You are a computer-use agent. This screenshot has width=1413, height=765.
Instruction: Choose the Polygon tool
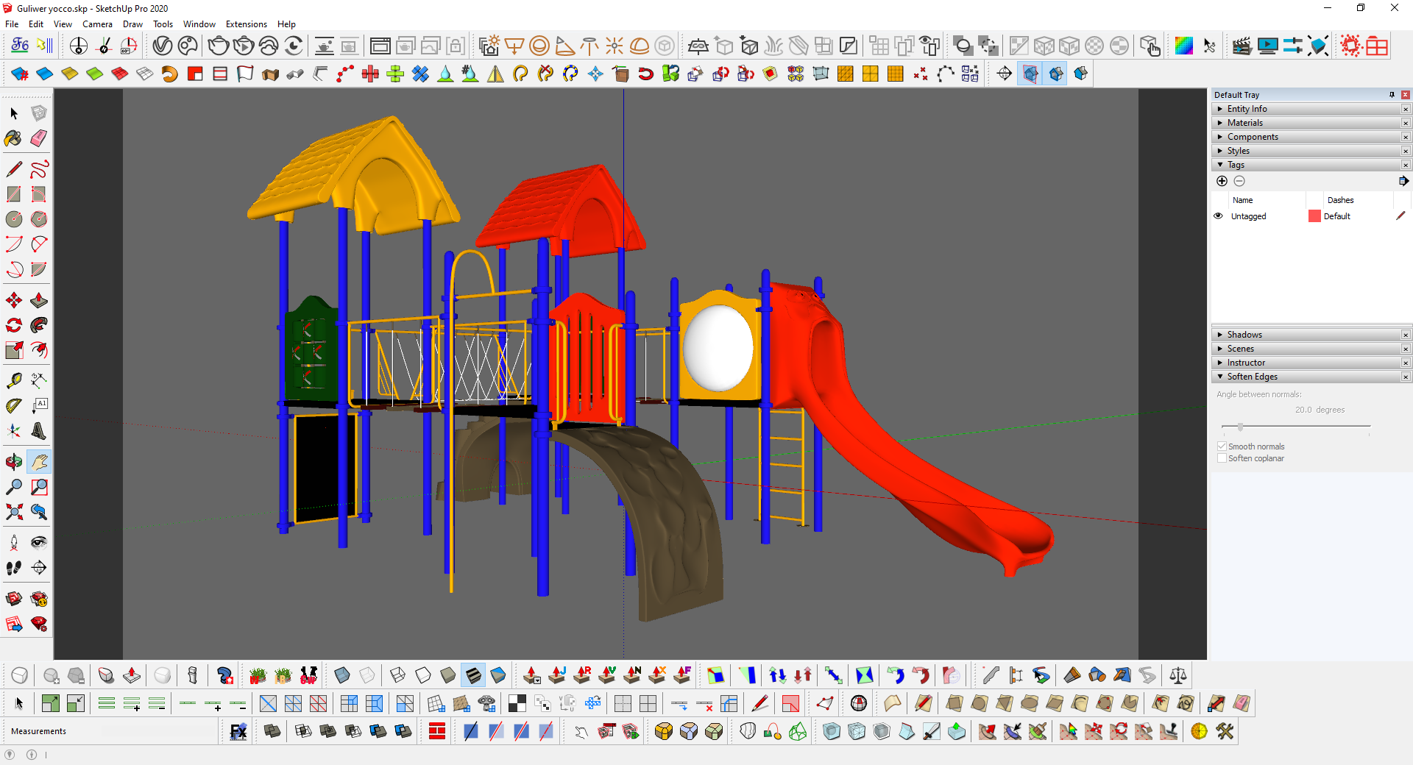coord(39,219)
